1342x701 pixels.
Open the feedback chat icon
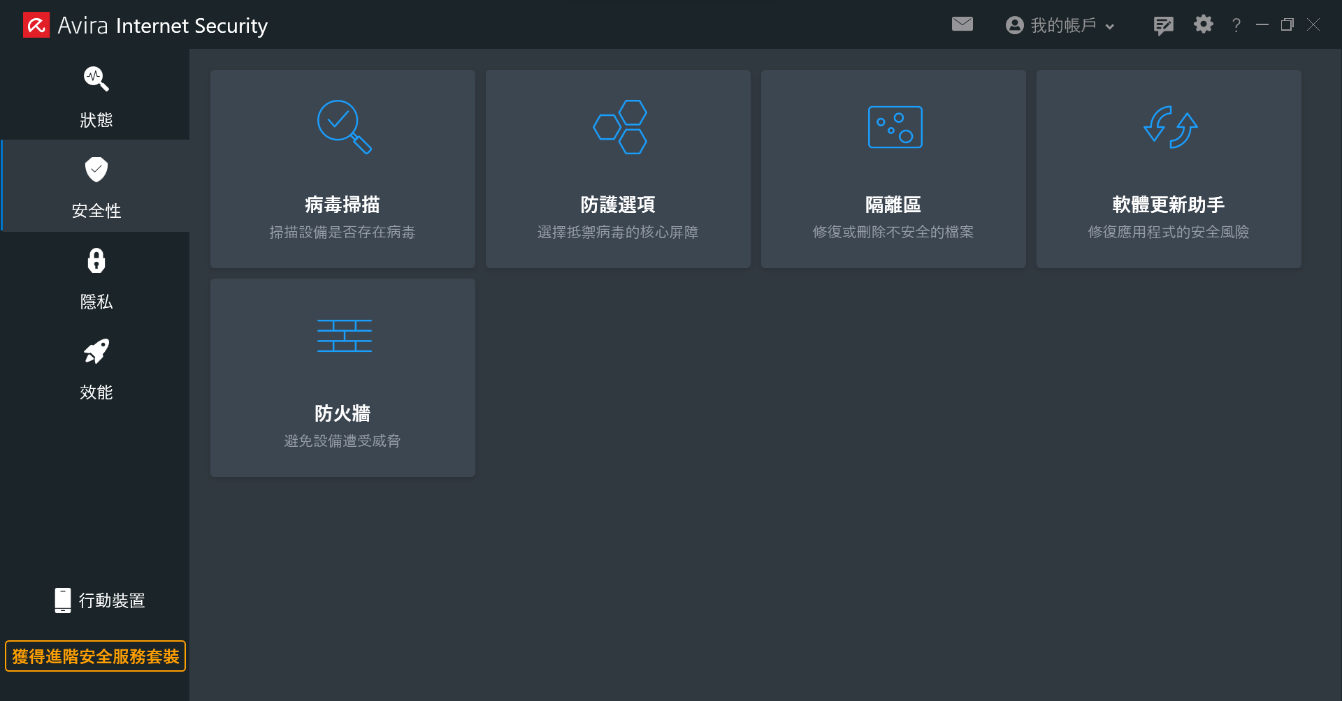pos(1163,26)
